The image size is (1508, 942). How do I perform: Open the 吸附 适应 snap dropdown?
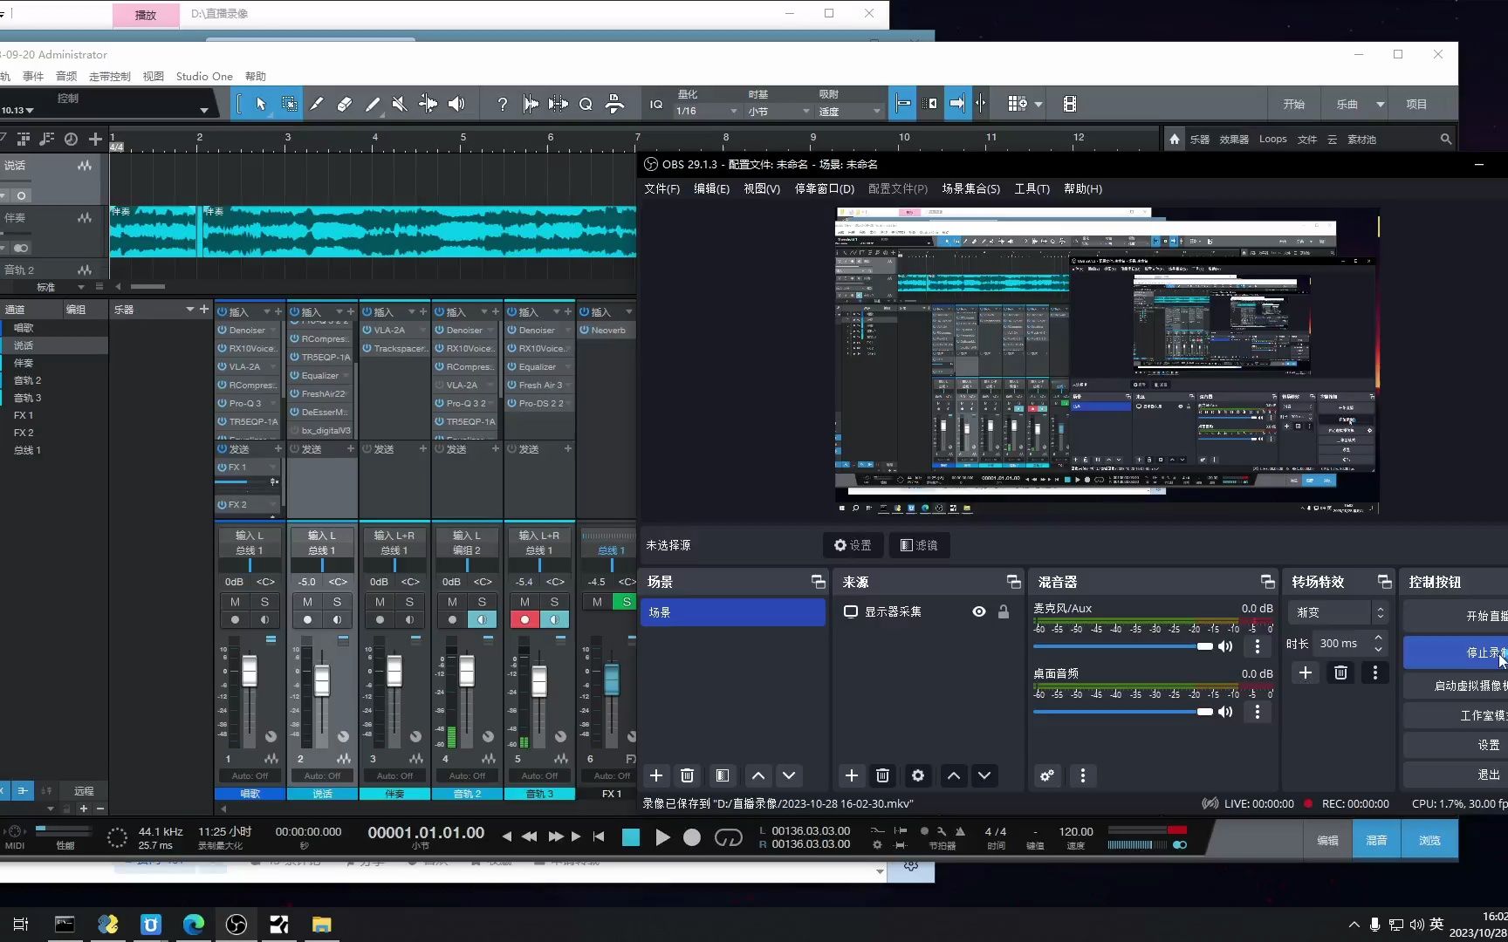850,111
